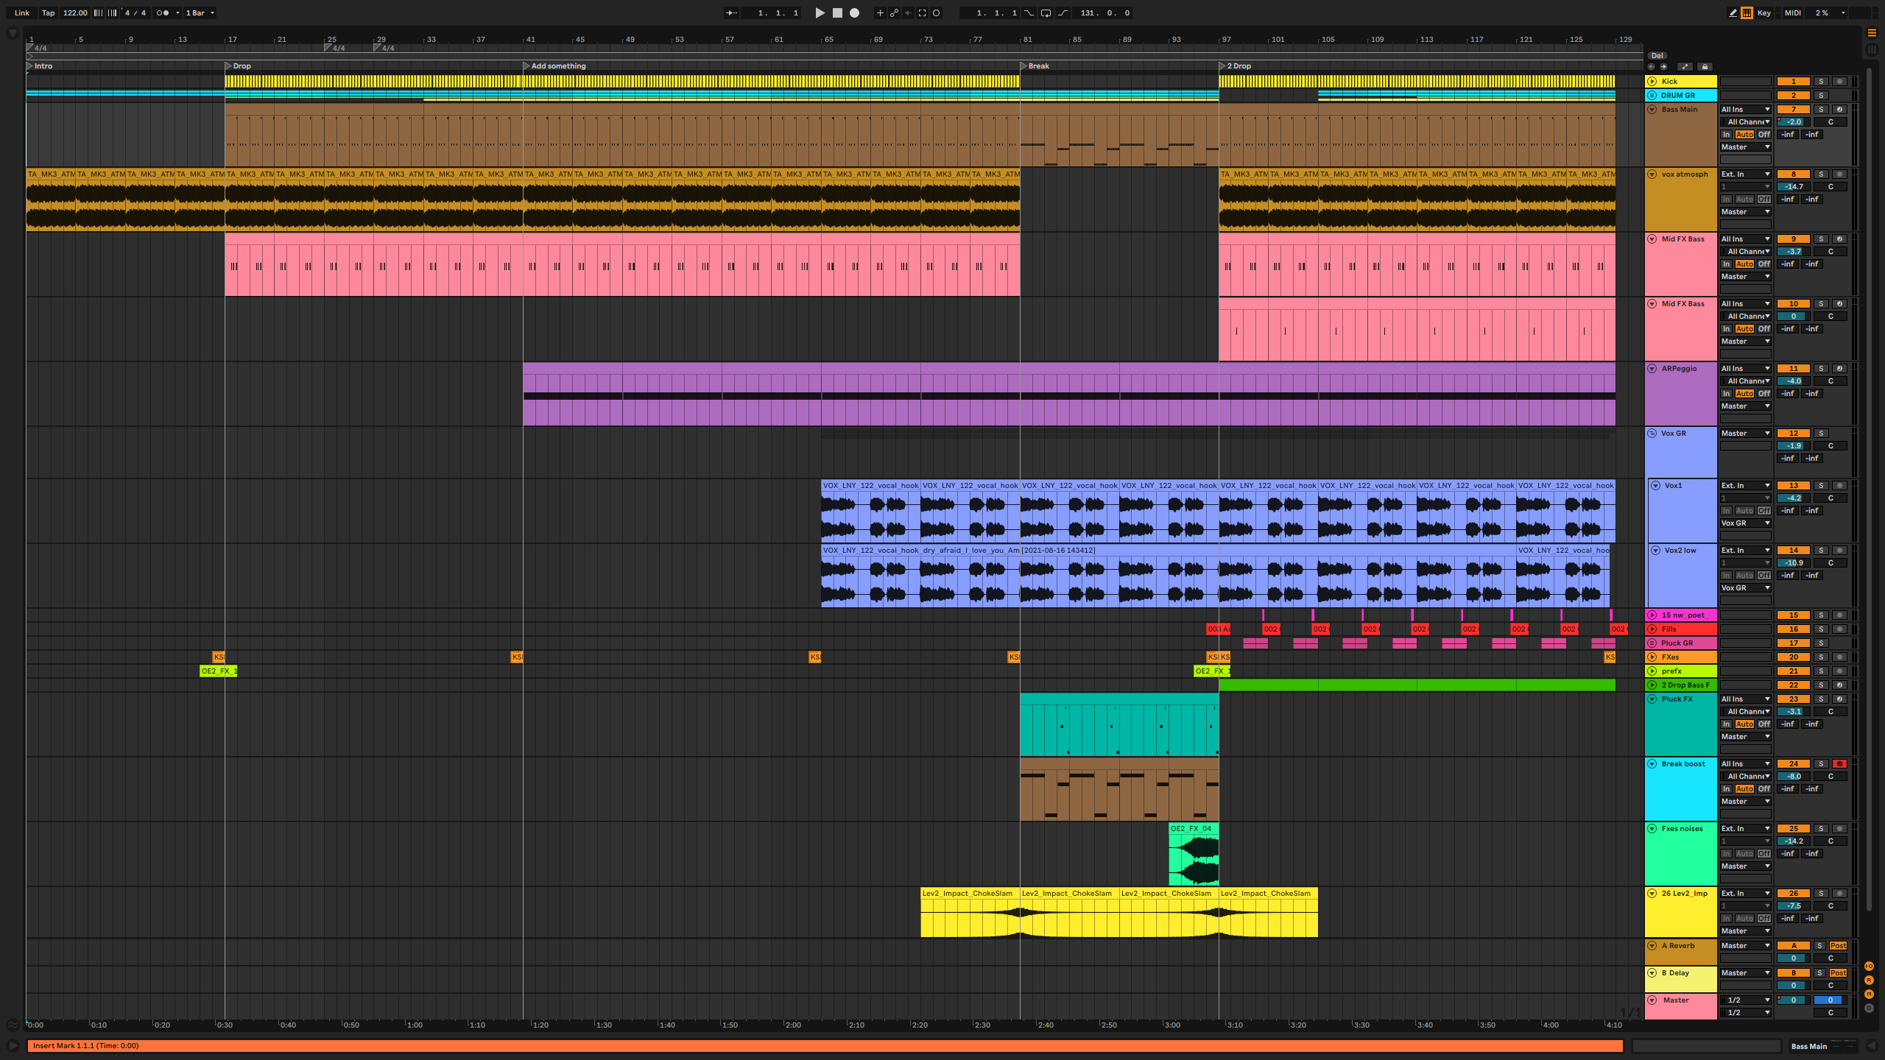Open Bass Main All Ins dropdown
The width and height of the screenshot is (1885, 1060).
[x=1745, y=110]
